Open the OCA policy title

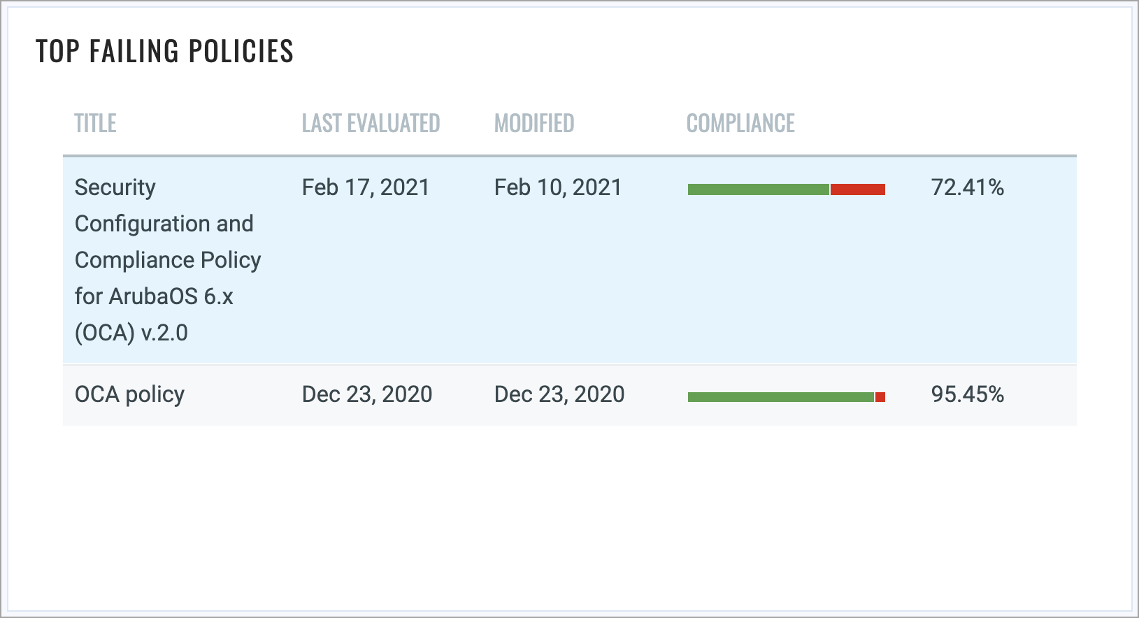[129, 395]
